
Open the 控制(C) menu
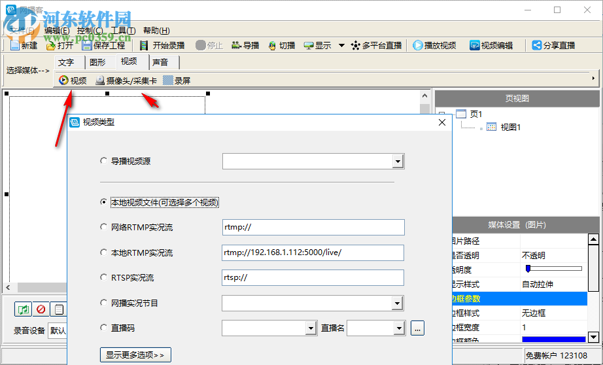tap(90, 31)
